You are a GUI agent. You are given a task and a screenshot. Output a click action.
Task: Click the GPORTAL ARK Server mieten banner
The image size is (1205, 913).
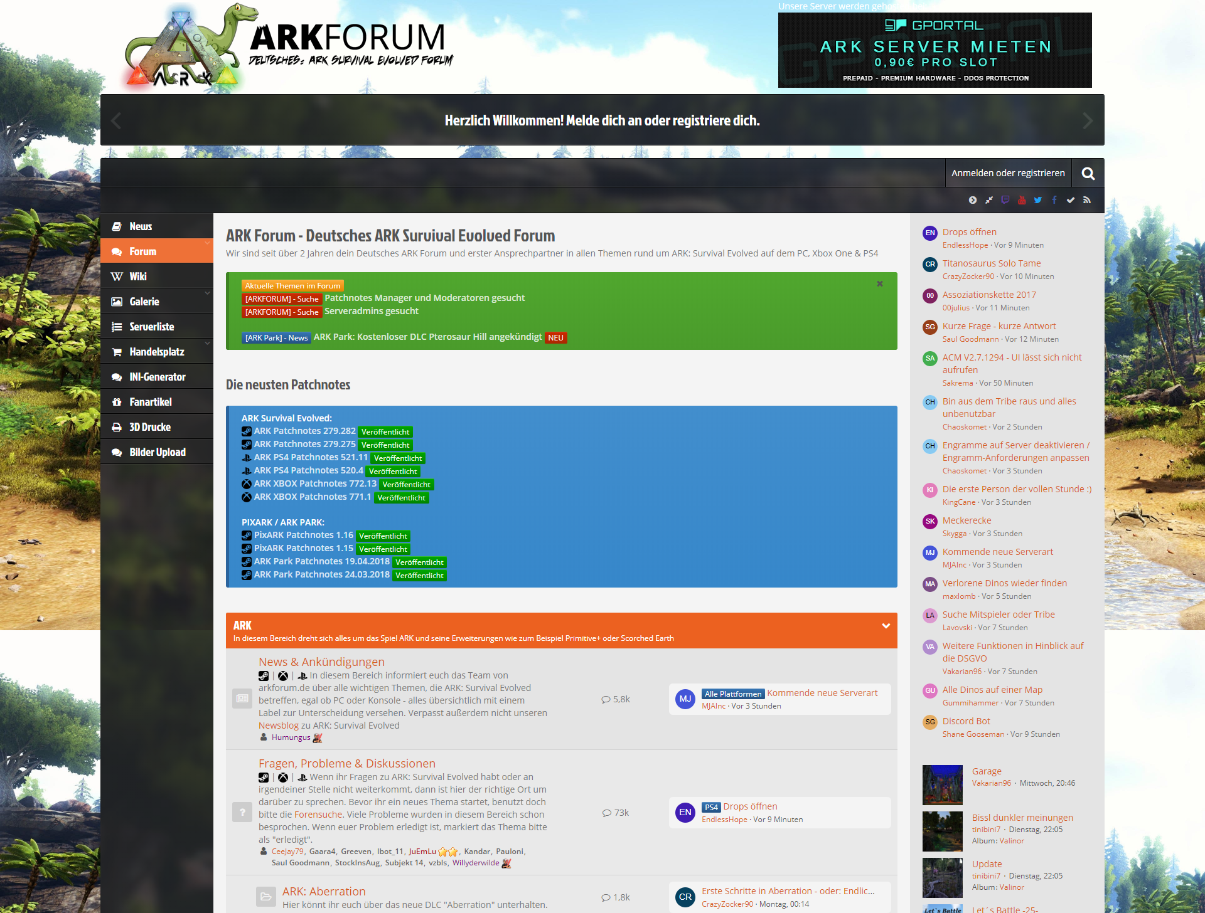[x=935, y=50]
